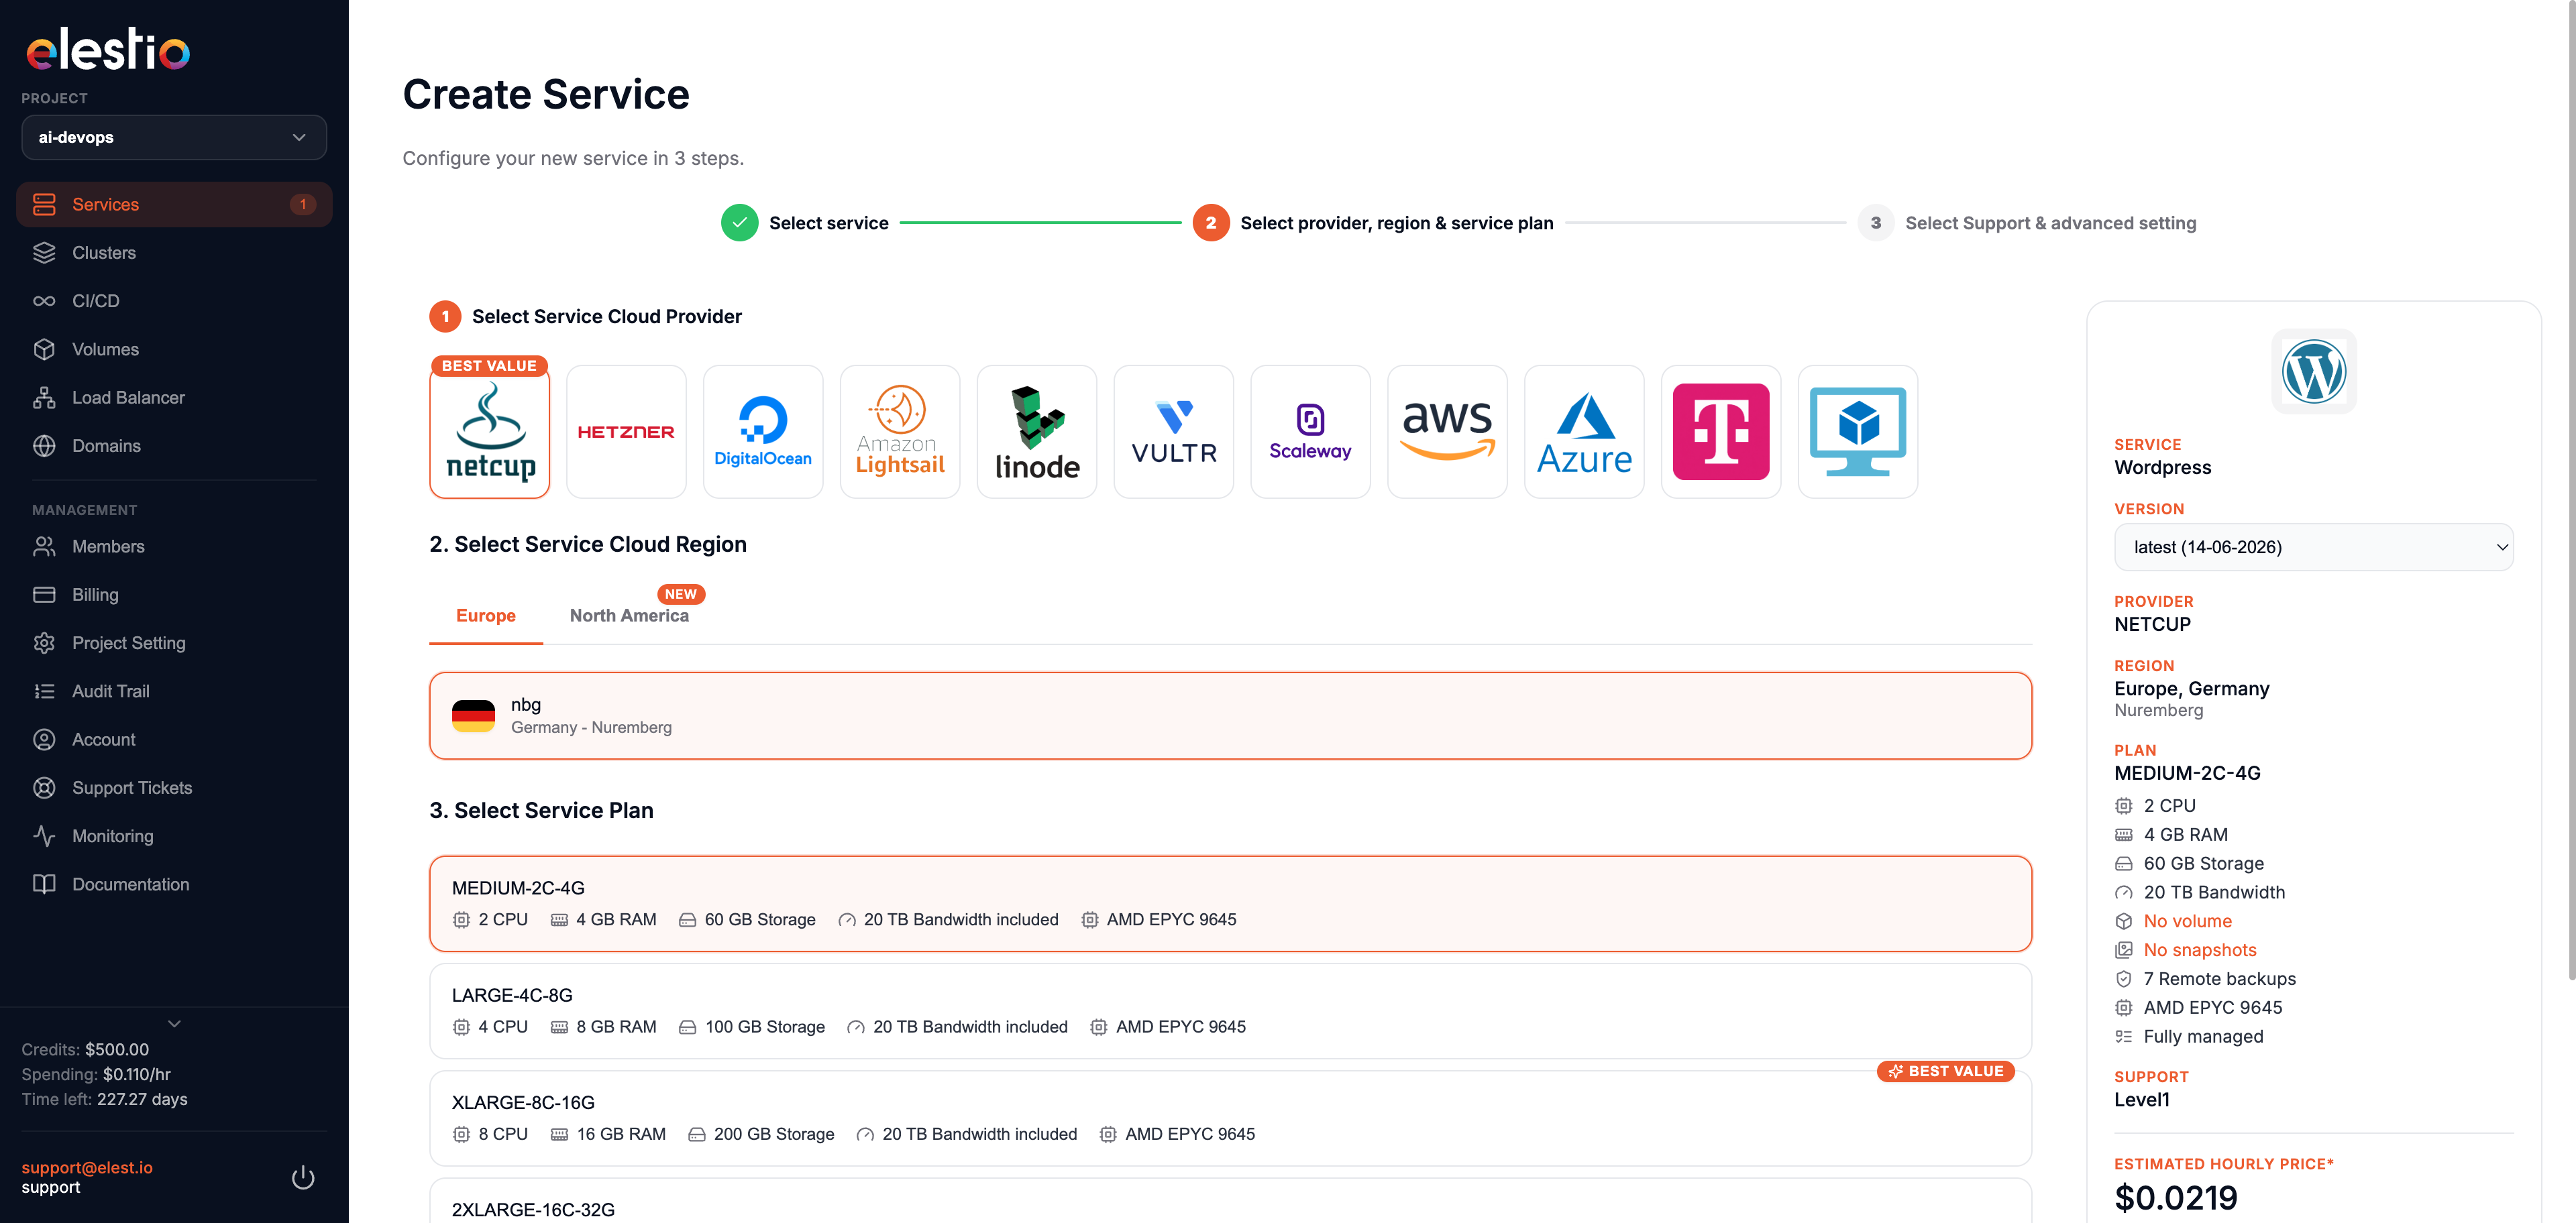
Task: View the Audit Trail
Action: click(174, 691)
